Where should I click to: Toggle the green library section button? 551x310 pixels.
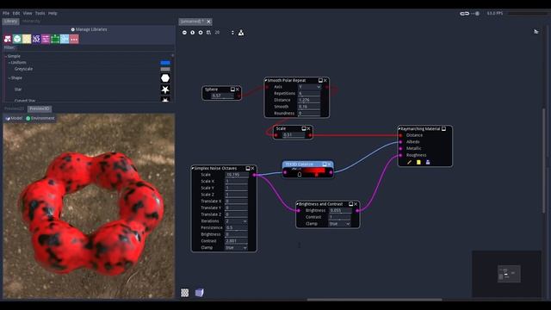(x=55, y=39)
